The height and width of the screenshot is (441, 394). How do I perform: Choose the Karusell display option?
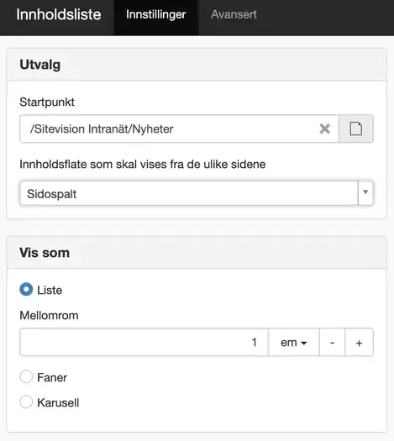(26, 402)
